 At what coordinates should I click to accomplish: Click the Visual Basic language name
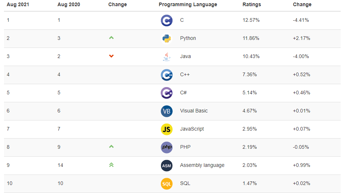(x=194, y=111)
